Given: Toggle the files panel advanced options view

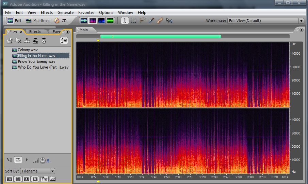Looking at the screenshot, I should [64, 40].
